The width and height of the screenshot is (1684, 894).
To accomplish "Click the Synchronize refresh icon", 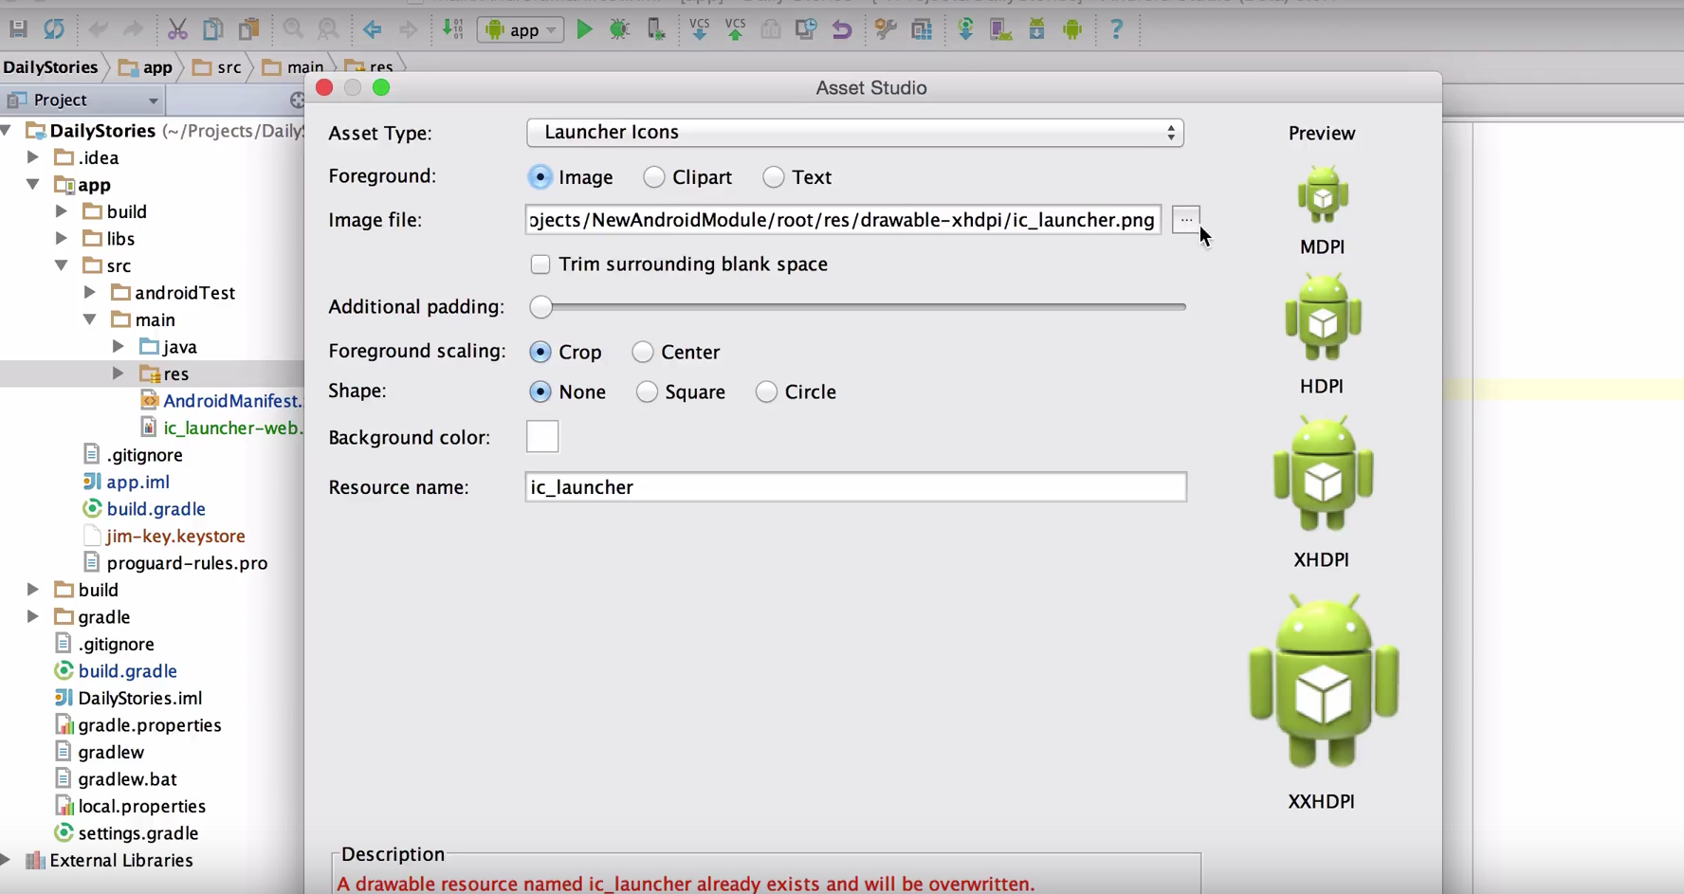I will [x=54, y=29].
